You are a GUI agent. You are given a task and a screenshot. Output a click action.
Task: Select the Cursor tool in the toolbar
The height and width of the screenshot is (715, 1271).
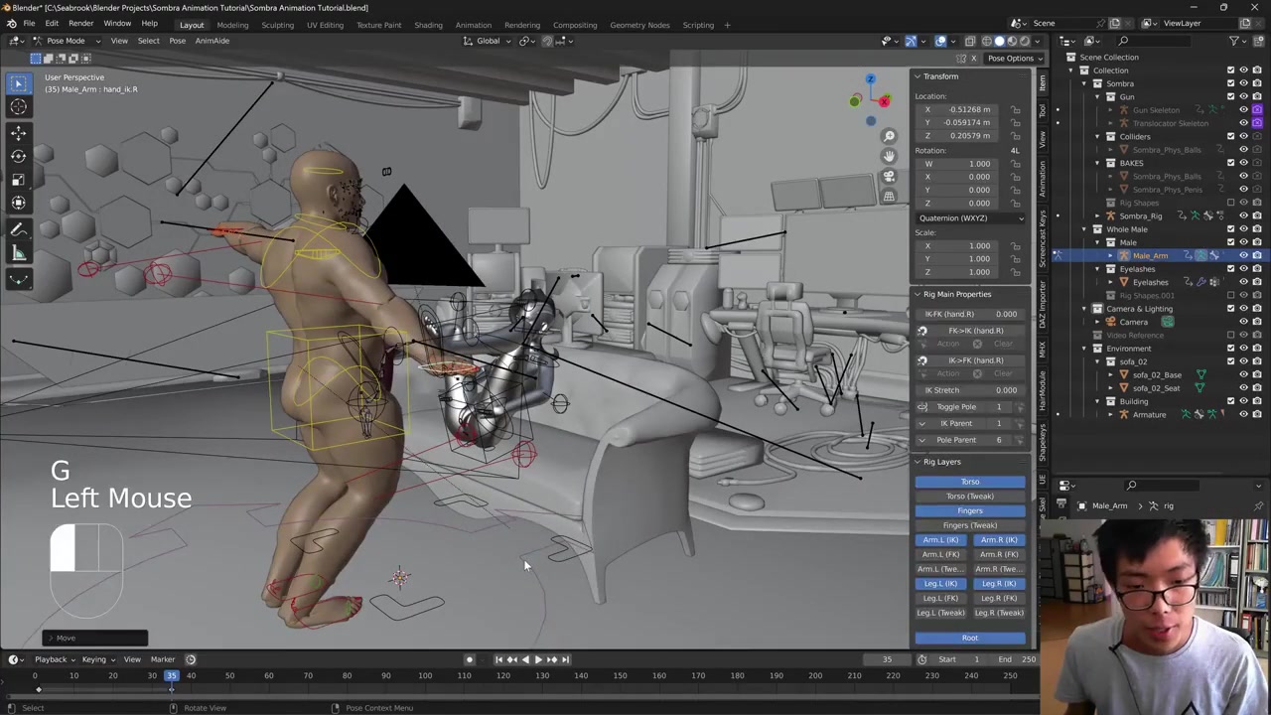[19, 107]
